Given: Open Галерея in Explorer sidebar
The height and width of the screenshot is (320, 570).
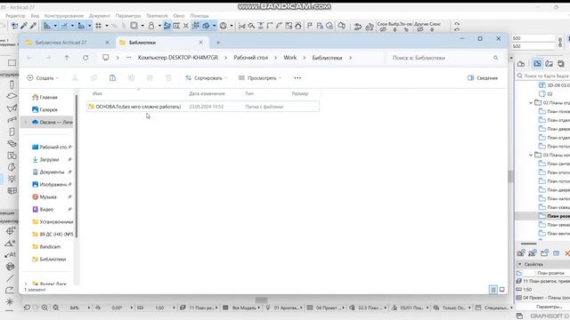Looking at the screenshot, I should click(x=45, y=109).
